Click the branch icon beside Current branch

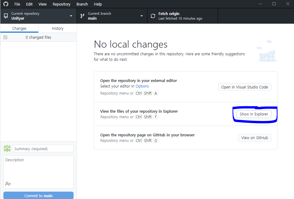[x=82, y=16]
